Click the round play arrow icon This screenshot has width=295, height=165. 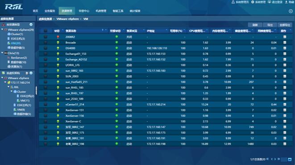(x=291, y=11)
